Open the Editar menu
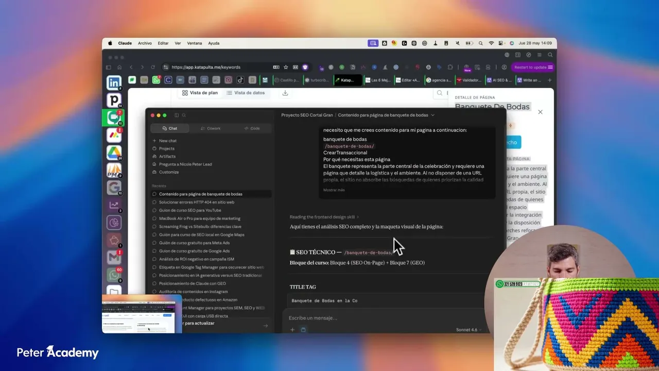Screen dimensions: 659x371 [163, 43]
